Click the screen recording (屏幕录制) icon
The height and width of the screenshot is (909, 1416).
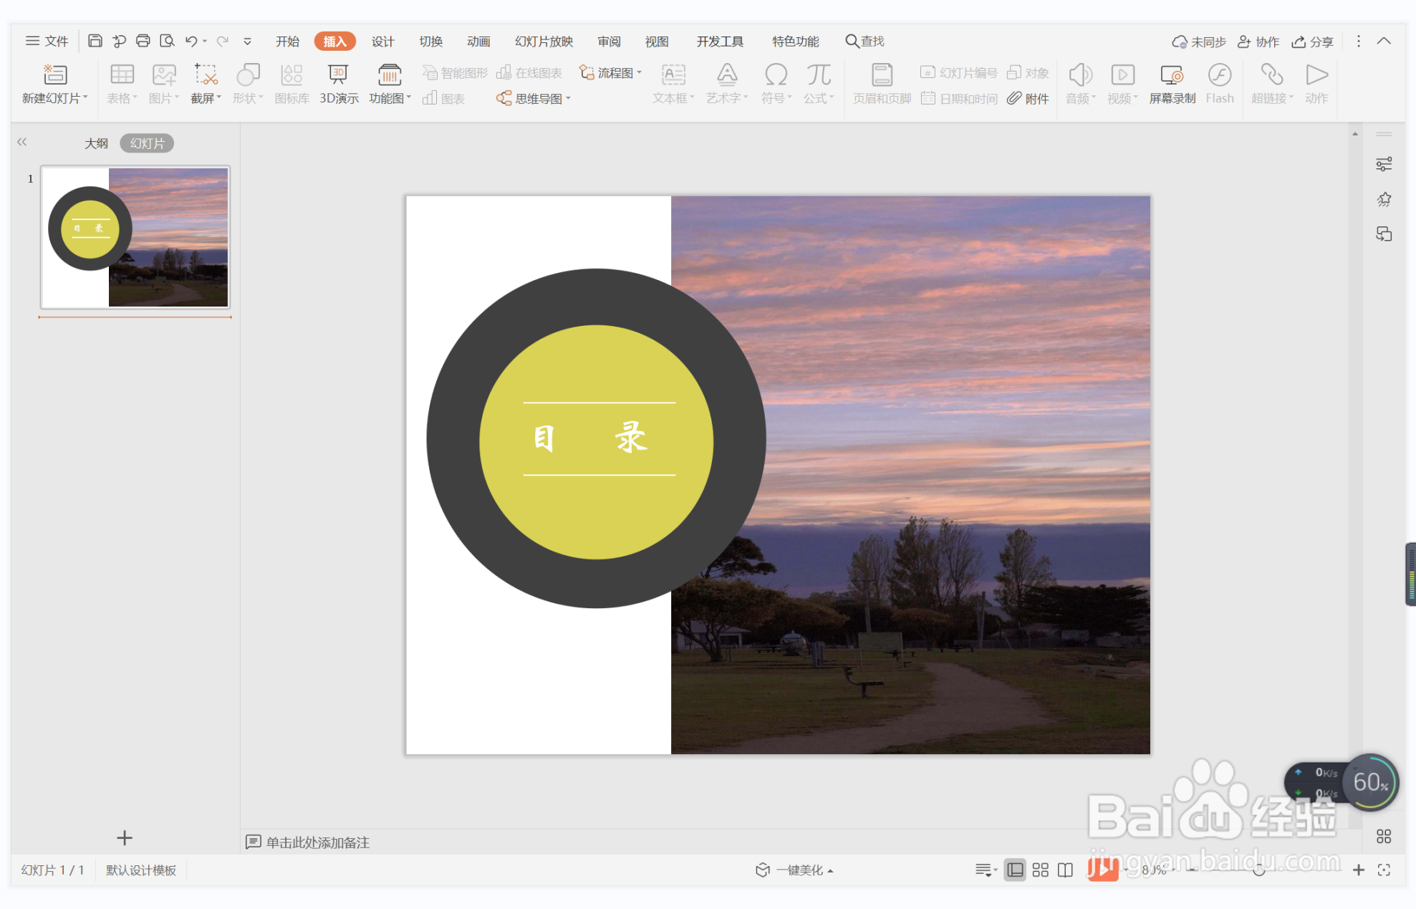(1172, 74)
